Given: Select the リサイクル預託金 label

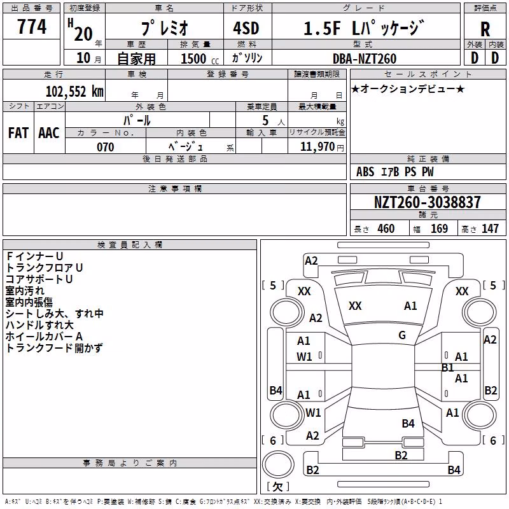Looking at the screenshot, I should click(x=317, y=132).
